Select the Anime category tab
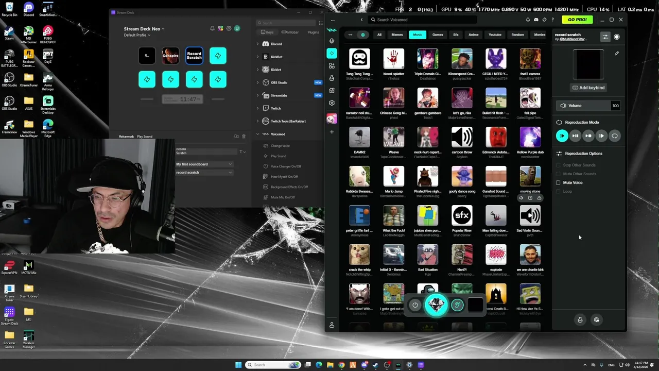Viewport: 659px width, 371px height. click(x=474, y=35)
